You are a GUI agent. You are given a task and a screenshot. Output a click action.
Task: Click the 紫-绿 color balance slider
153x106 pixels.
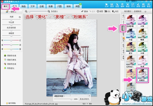[11, 45]
